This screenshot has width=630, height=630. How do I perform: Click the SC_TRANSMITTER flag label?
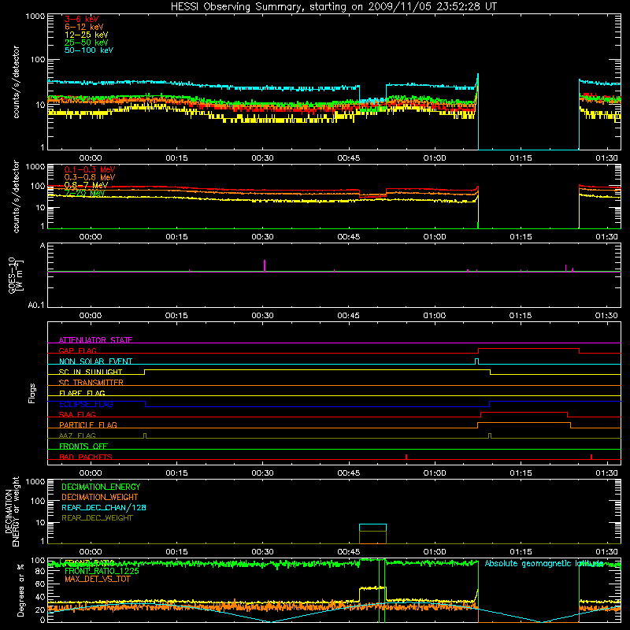91,383
